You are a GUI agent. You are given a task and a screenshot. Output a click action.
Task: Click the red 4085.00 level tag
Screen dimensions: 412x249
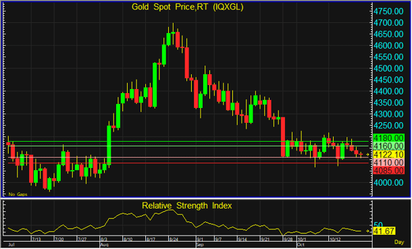click(x=388, y=171)
